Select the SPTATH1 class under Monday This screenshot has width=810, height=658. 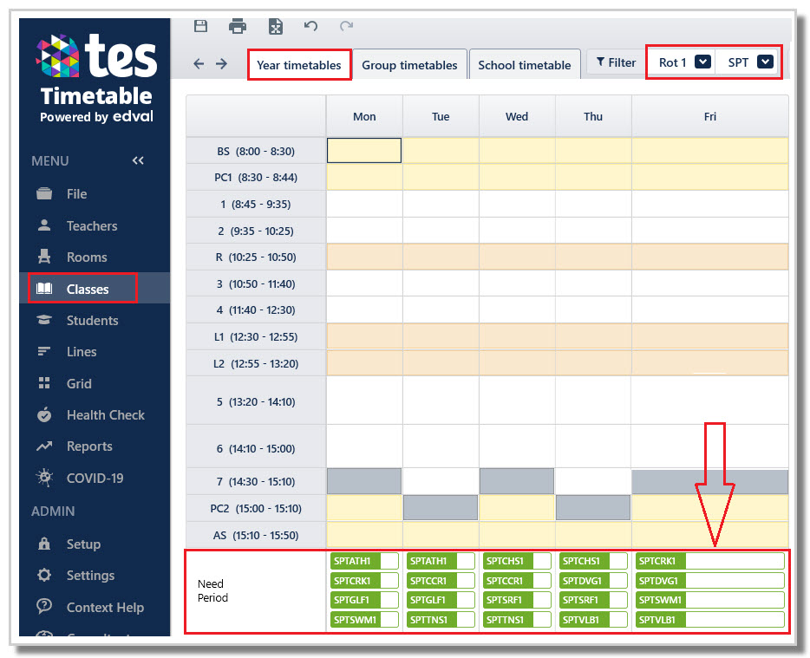pyautogui.click(x=364, y=561)
